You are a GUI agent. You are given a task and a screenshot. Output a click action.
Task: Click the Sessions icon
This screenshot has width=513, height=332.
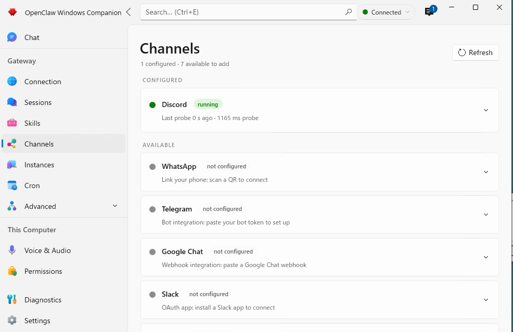coord(12,102)
